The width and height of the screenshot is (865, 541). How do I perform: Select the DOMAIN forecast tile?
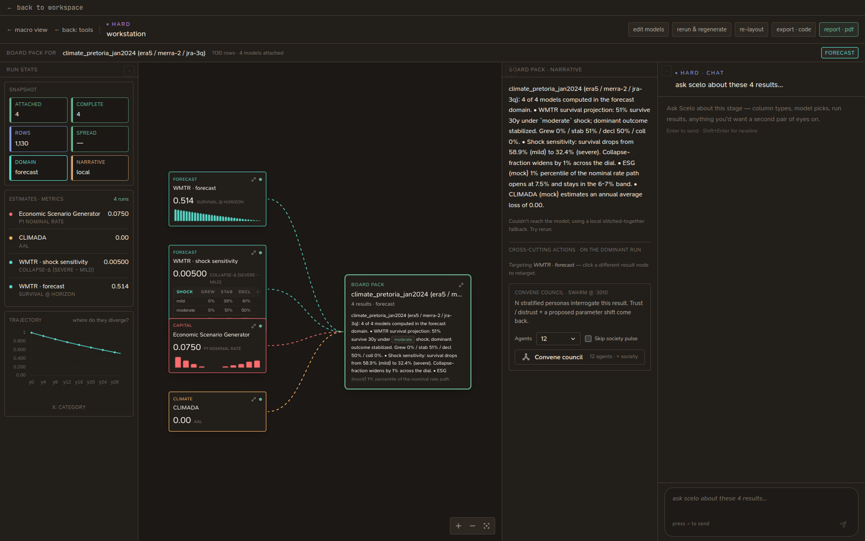pos(38,168)
